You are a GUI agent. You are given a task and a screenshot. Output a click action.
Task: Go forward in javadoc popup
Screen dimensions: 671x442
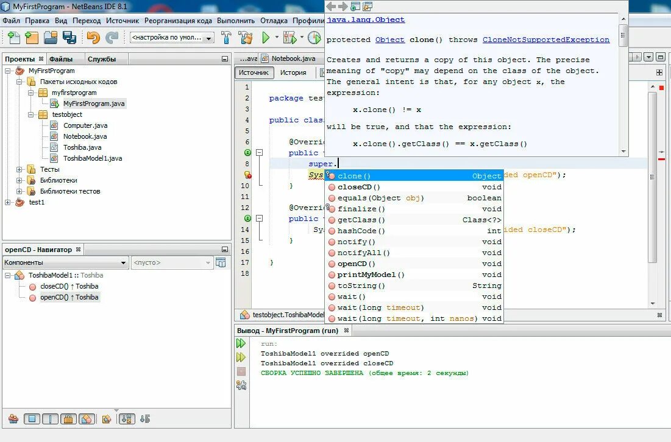pos(343,7)
